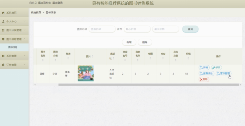Click the horizontal scrollbar thumb under table
245x126 pixels.
(x=149, y=85)
